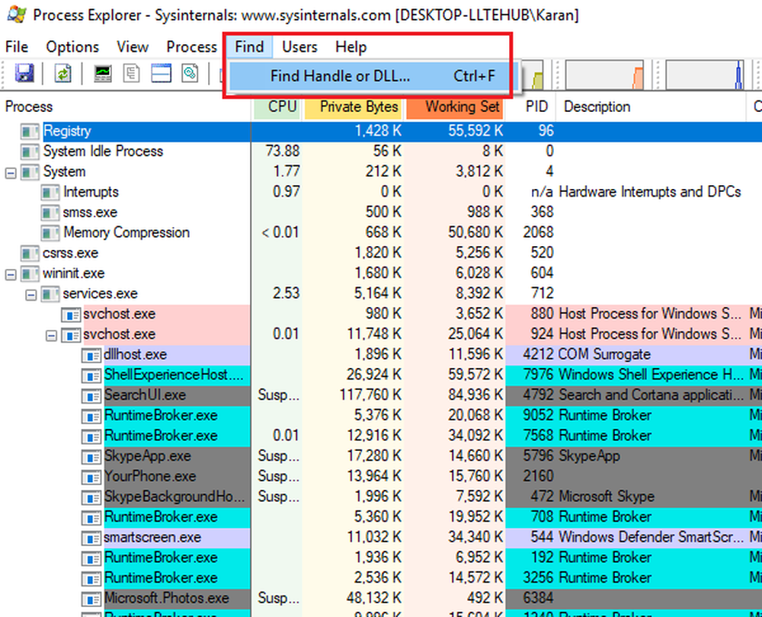The height and width of the screenshot is (617, 762).
Task: Select Find Handle or DLL menu entry
Action: tap(340, 76)
